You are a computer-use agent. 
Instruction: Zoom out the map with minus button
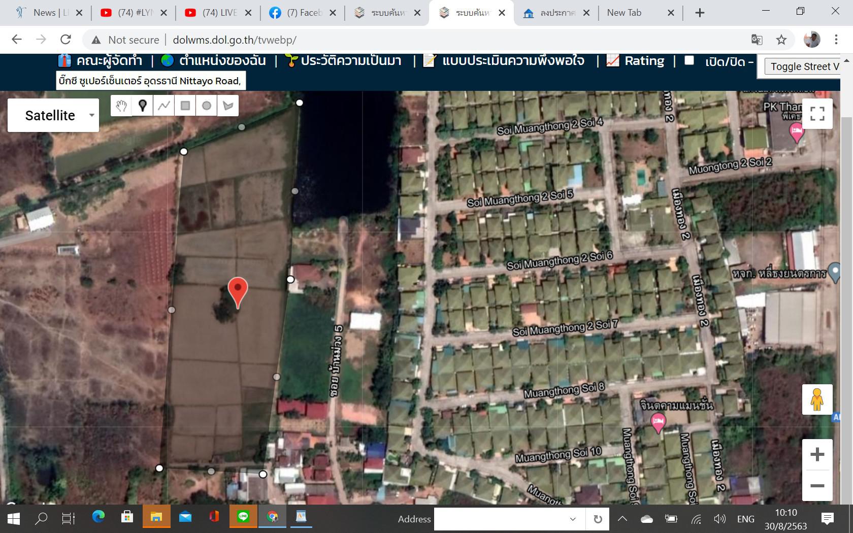click(x=817, y=486)
